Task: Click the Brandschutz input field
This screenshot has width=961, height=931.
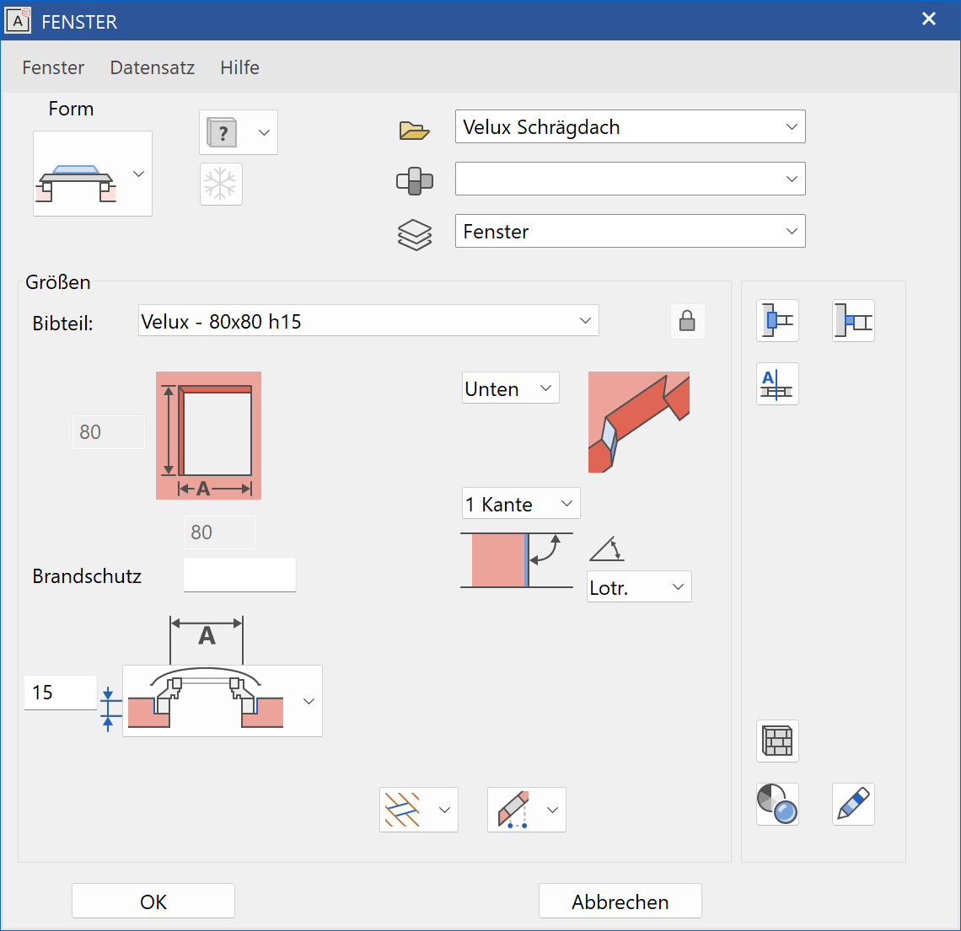Action: (239, 575)
